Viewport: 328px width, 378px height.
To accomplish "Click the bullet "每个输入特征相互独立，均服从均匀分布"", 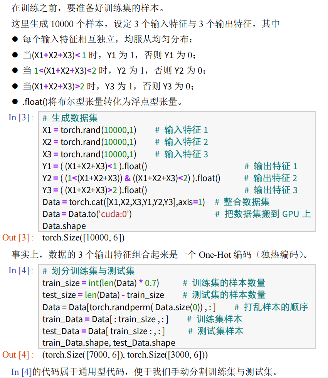I will (x=107, y=39).
